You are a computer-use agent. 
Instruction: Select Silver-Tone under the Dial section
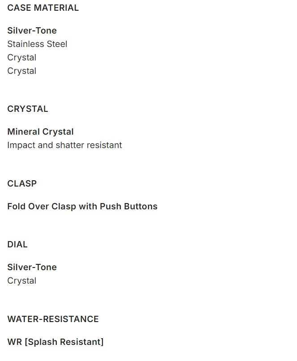(32, 267)
